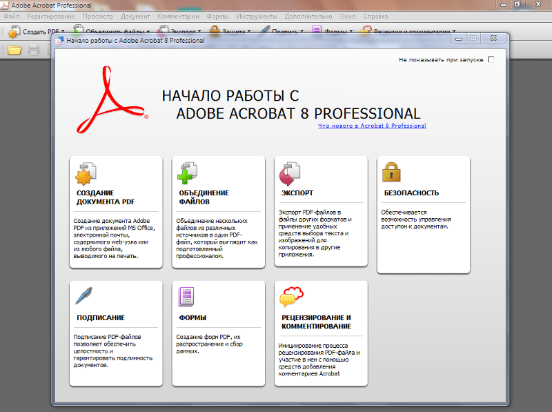Expand the Экспорт toolbar dropdown

coord(199,31)
